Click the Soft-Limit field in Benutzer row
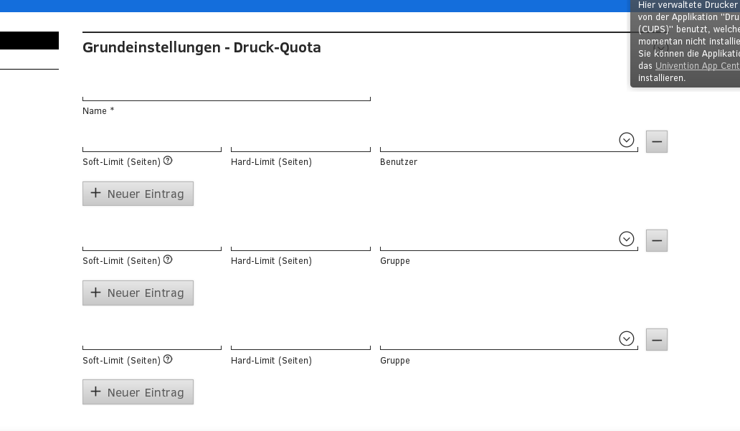 coord(151,141)
